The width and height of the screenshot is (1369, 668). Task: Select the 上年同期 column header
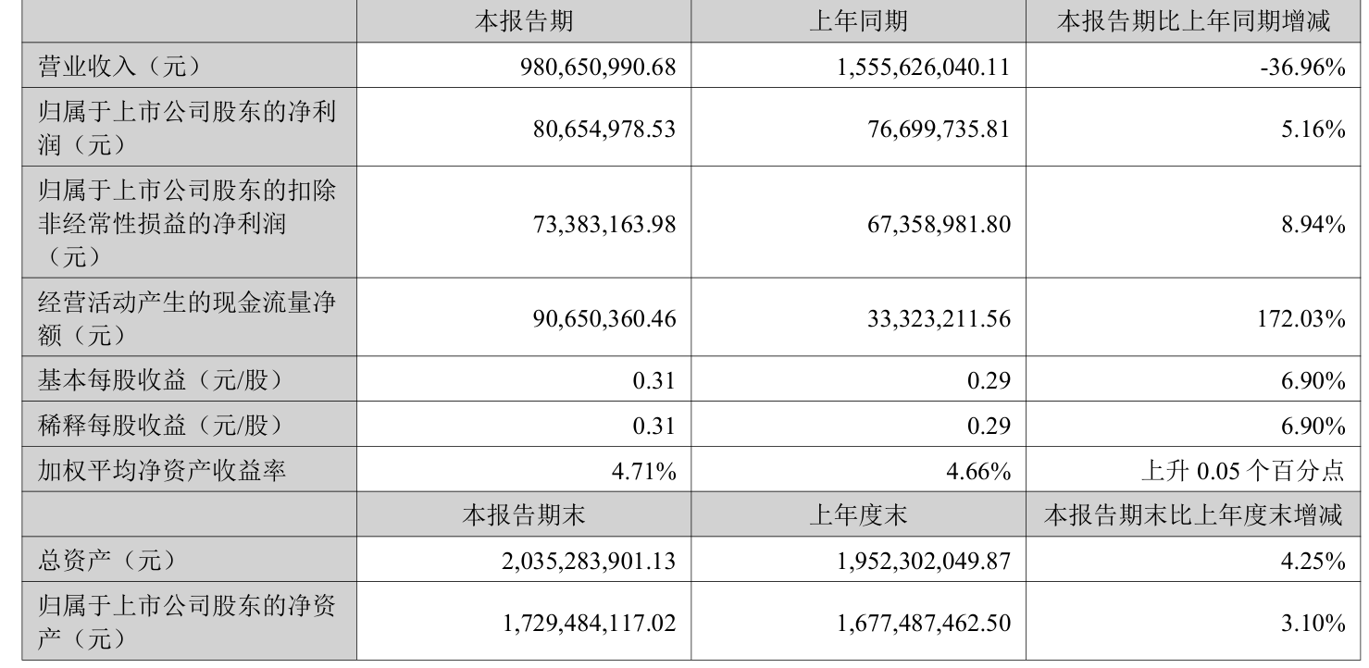coord(858,21)
